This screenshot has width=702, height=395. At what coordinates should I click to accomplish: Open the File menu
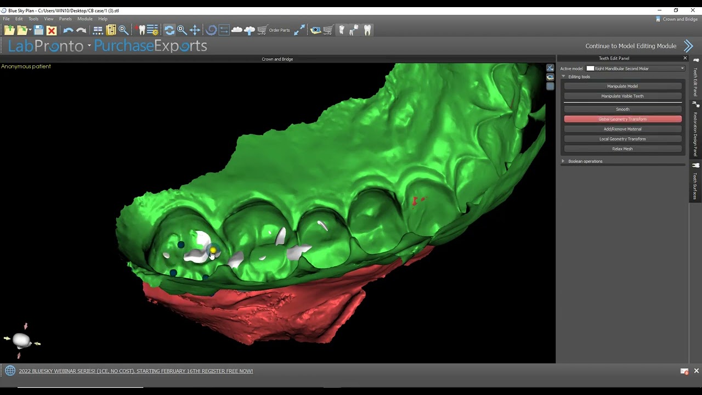click(6, 19)
